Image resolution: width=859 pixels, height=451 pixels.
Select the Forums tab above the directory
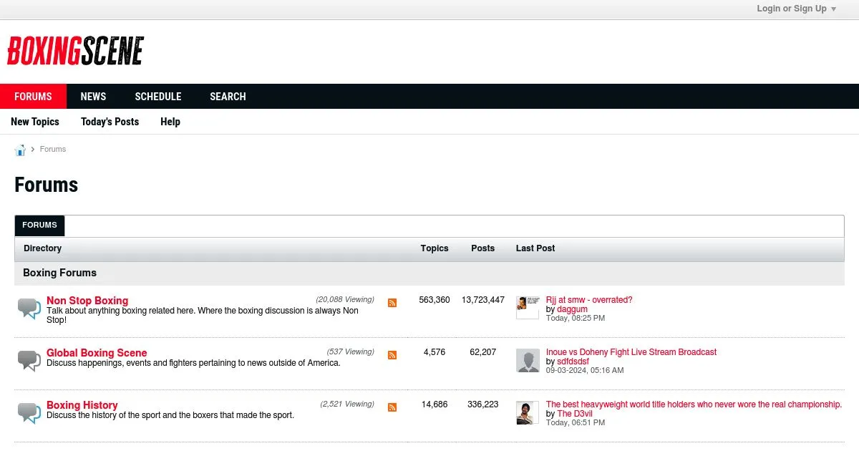39,225
